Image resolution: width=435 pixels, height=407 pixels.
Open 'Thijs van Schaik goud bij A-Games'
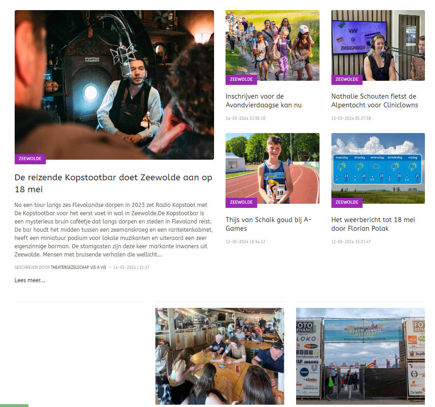click(x=269, y=224)
